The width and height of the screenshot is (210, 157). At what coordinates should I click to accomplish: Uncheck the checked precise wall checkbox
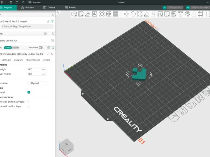(29, 92)
